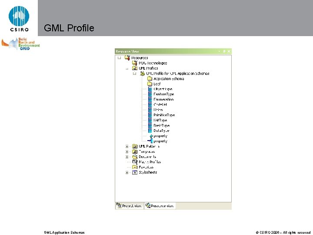Click the CSIRO logo
Image resolution: width=313 pixels, height=235 pixels.
(x=19, y=19)
